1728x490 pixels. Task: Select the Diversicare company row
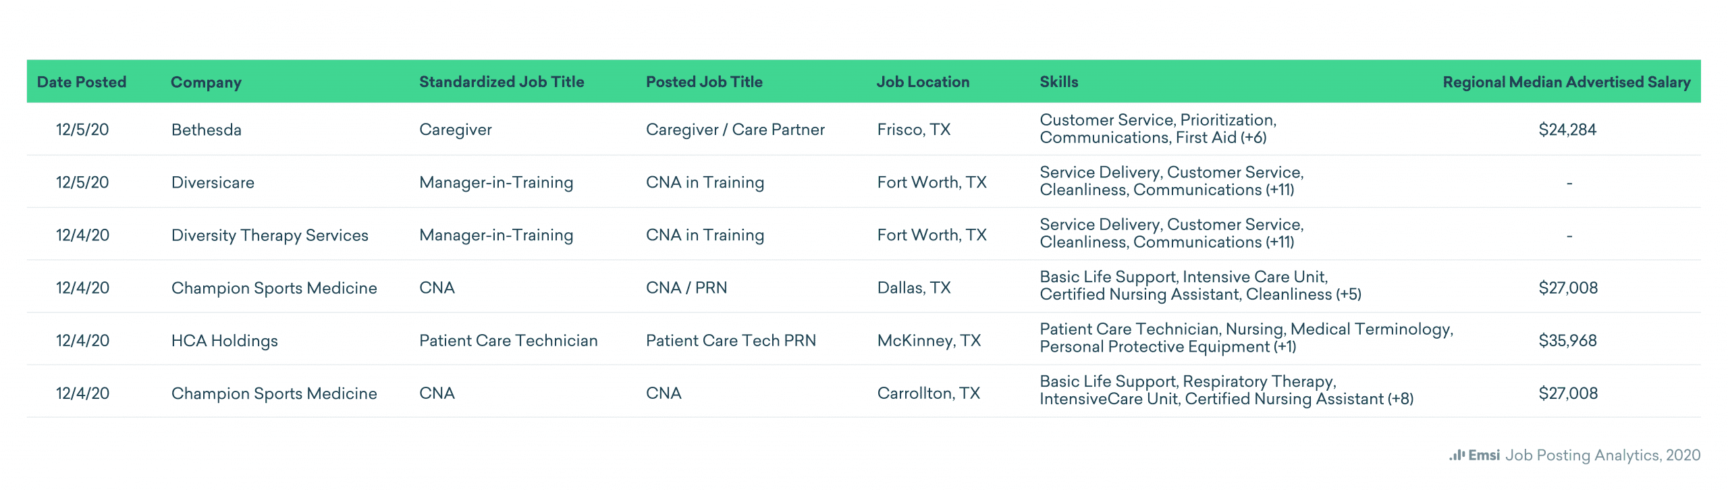pyautogui.click(x=213, y=182)
